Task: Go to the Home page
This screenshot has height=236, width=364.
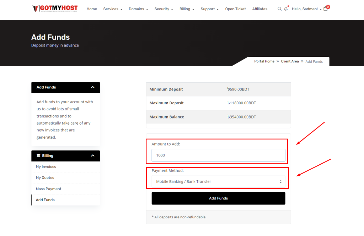Action: click(92, 9)
